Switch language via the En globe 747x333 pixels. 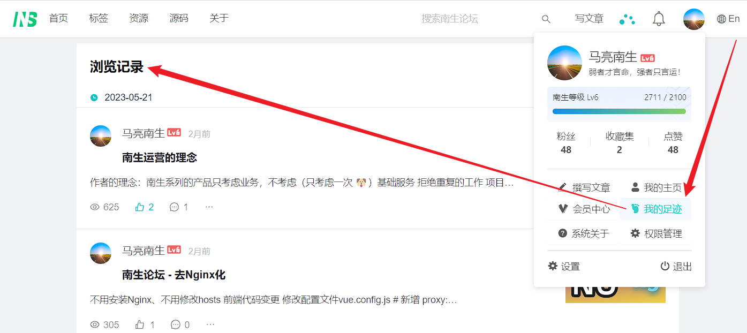click(728, 19)
